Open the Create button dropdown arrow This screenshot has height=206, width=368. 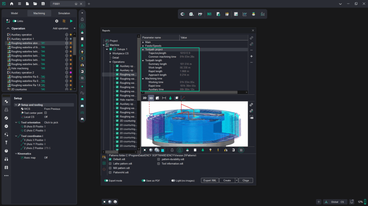[236, 181]
